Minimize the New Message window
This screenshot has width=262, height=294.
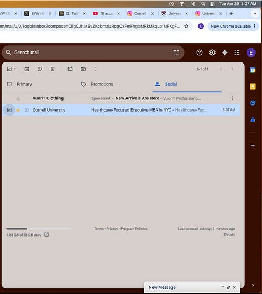click(223, 286)
